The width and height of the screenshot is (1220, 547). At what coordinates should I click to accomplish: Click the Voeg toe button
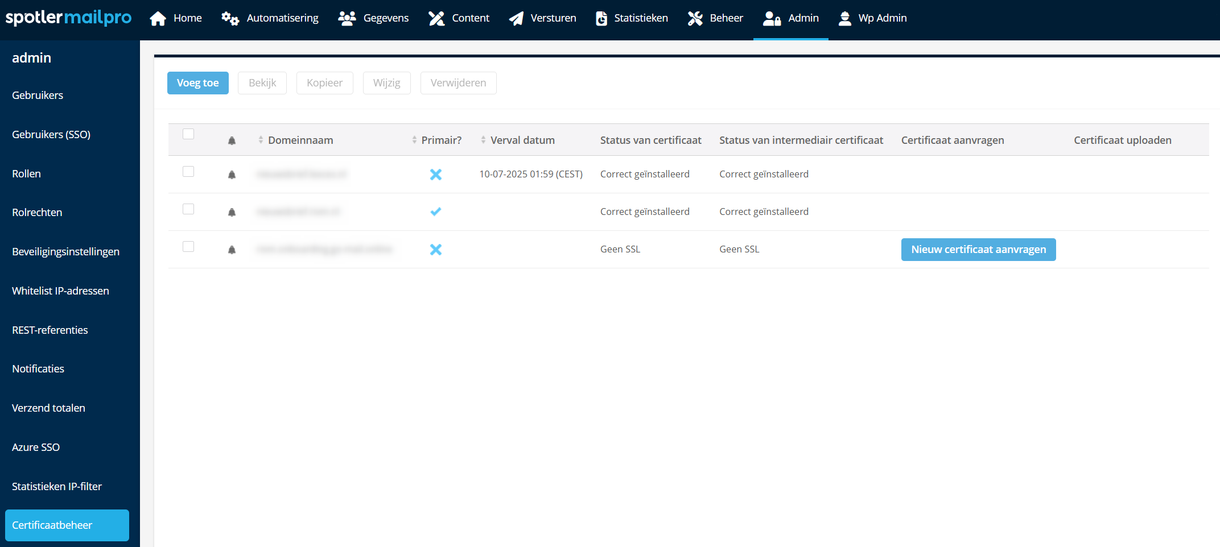(197, 83)
